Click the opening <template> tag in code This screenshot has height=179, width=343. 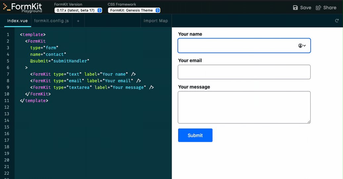(33, 34)
